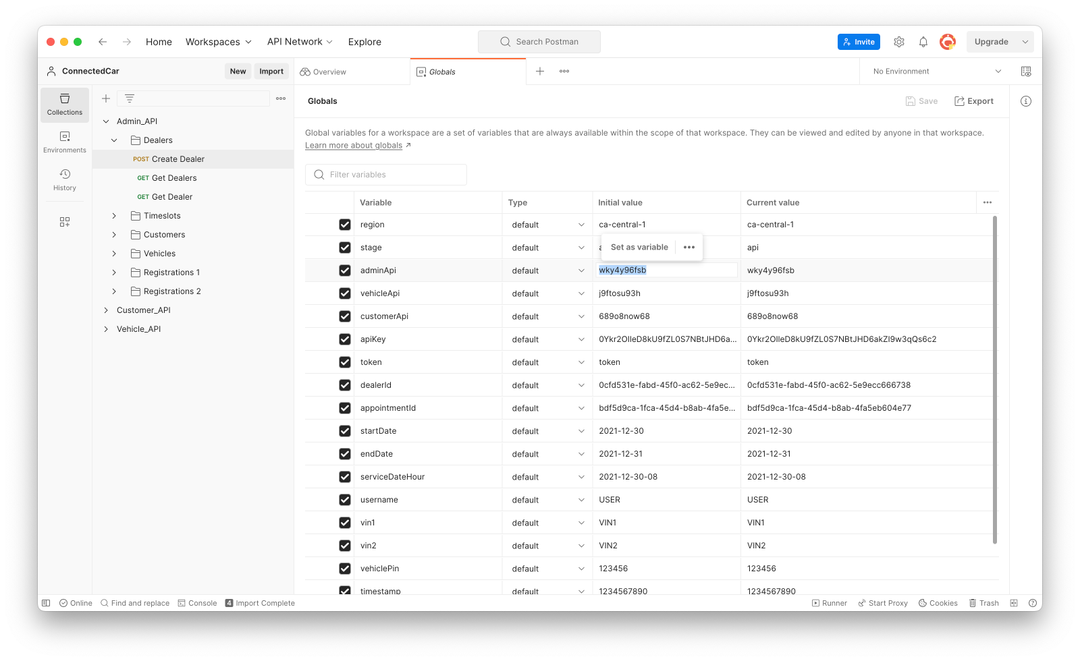Image resolution: width=1080 pixels, height=661 pixels.
Task: Click three dots beside Set as variable
Action: click(689, 248)
